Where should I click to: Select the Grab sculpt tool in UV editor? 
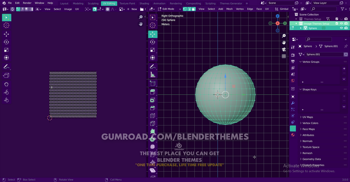(x=7, y=84)
